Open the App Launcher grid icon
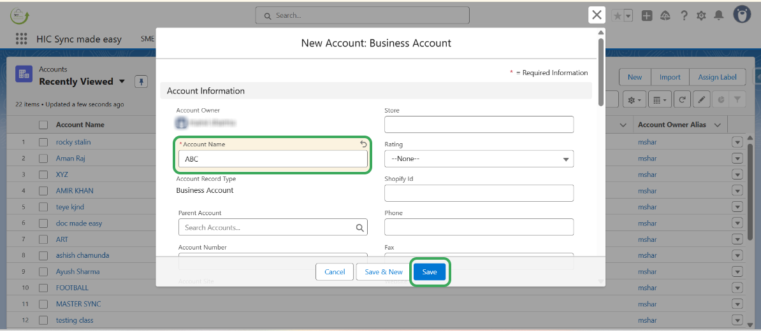This screenshot has width=761, height=331. click(x=22, y=39)
